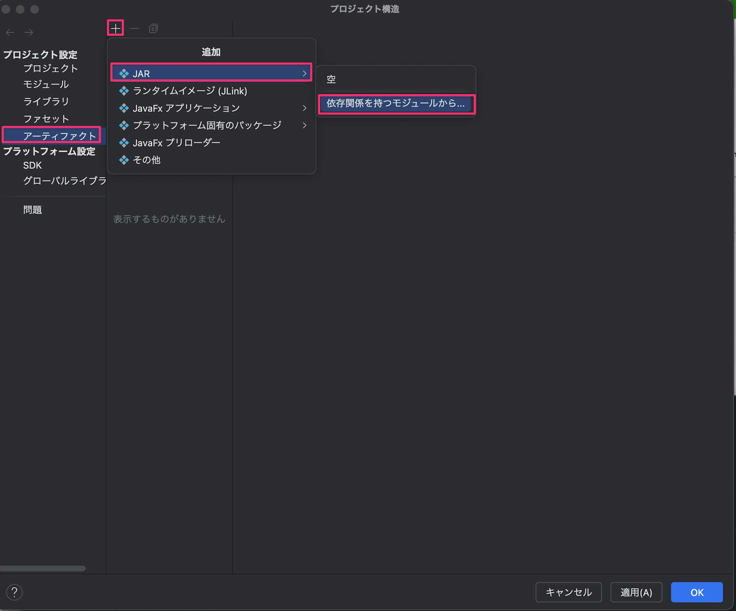Open モジュール in sidebar
The image size is (736, 611).
pyautogui.click(x=46, y=85)
